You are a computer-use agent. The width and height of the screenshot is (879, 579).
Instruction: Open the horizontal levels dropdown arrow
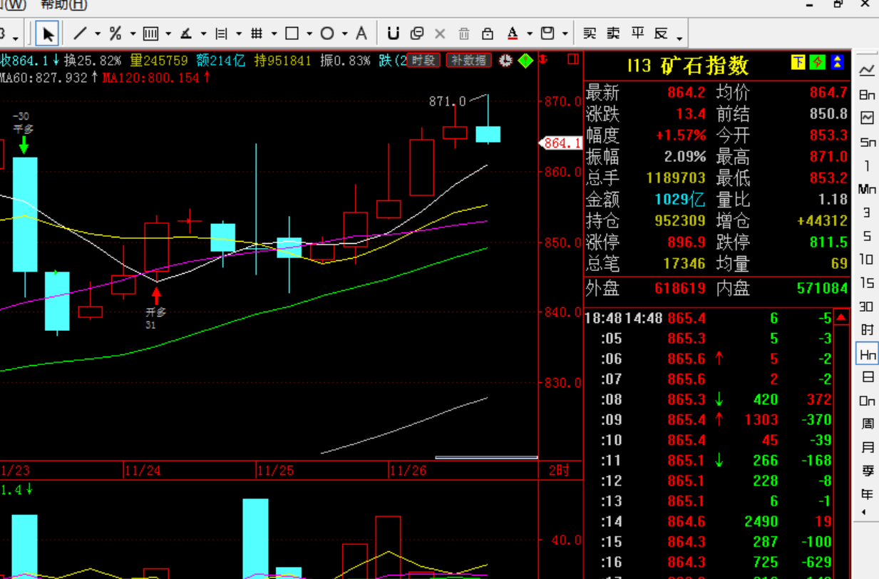click(x=239, y=34)
